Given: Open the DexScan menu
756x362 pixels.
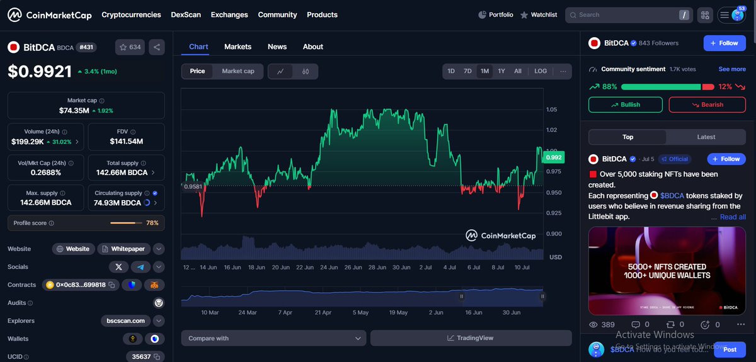Looking at the screenshot, I should click(186, 14).
